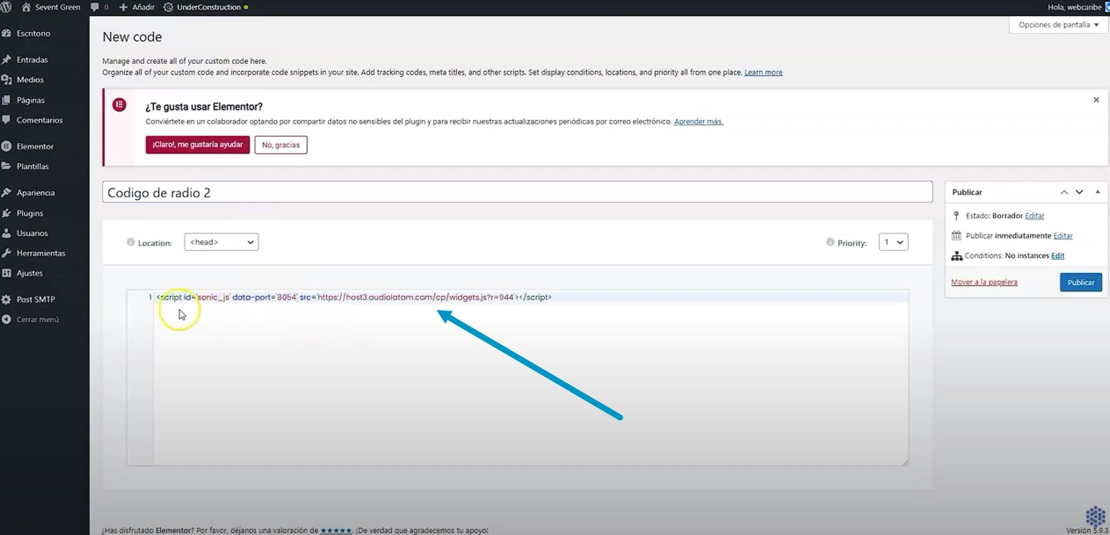The width and height of the screenshot is (1110, 535).
Task: Click the Páginas pages icon
Action: pos(6,100)
